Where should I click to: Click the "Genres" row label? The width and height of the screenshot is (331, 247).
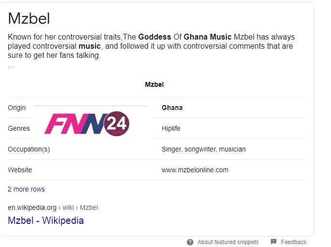click(x=19, y=128)
